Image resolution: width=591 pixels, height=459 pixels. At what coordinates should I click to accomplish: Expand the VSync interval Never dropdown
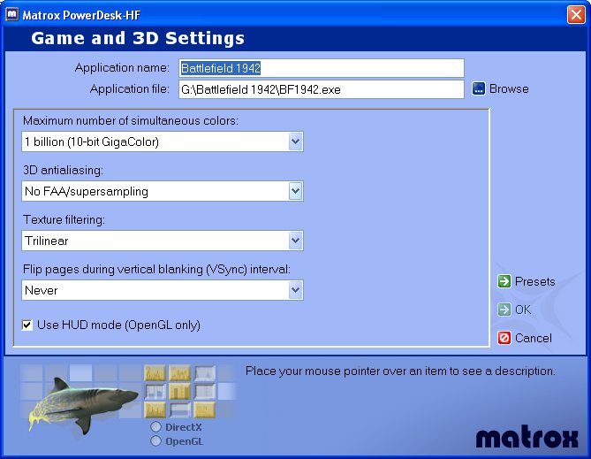[x=163, y=290]
